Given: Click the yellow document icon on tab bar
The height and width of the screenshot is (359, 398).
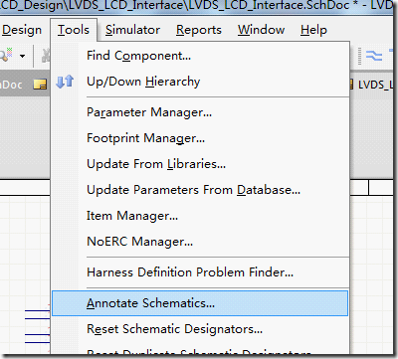Looking at the screenshot, I should pyautogui.click(x=40, y=85).
